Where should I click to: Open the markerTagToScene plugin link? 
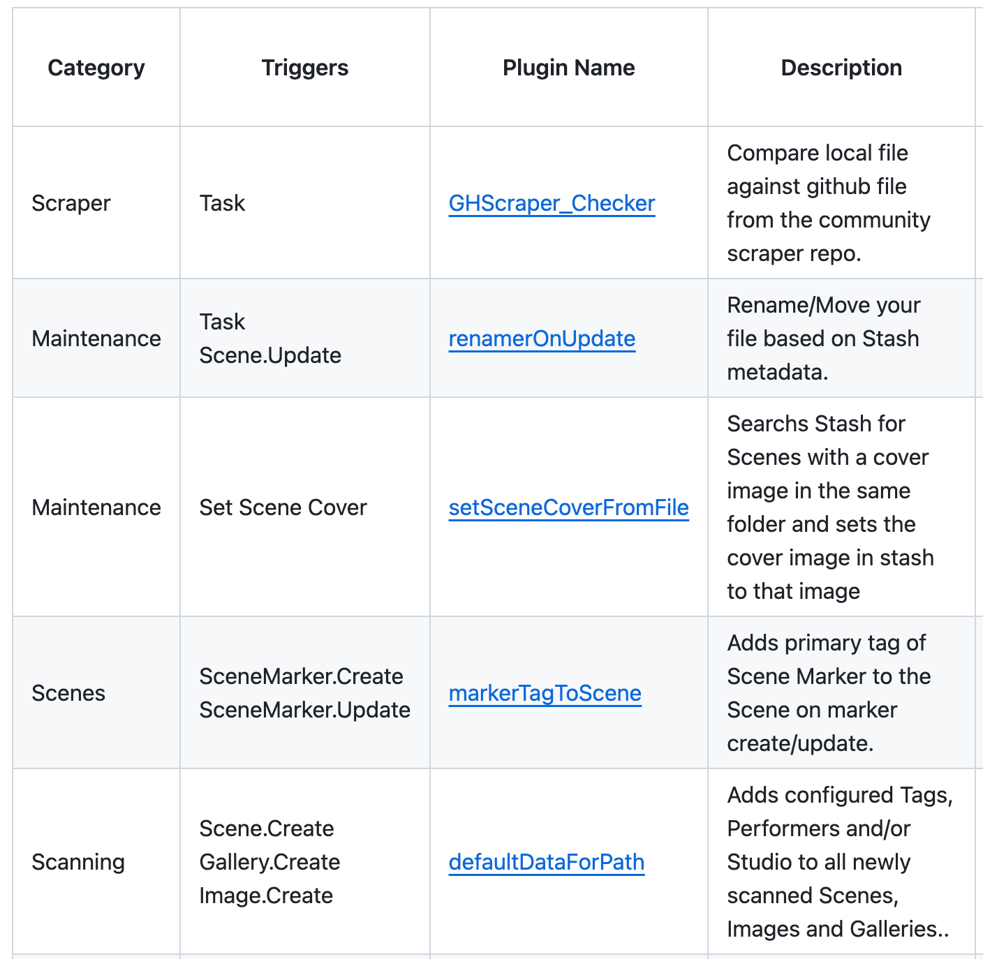(x=545, y=693)
